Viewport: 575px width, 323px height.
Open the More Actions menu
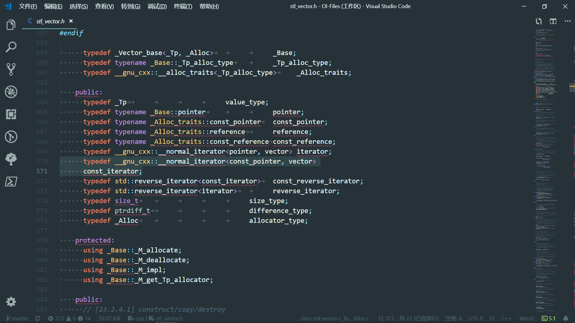568,21
